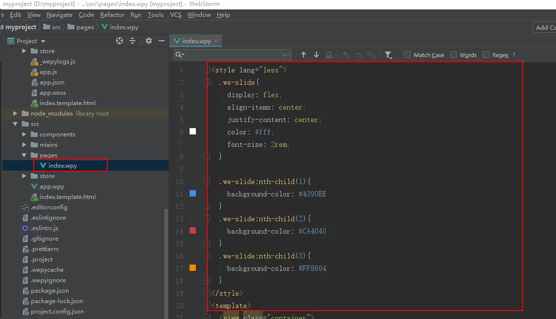This screenshot has width=556, height=319.
Task: Select the .eslintrc.js file icon
Action: (x=25, y=228)
